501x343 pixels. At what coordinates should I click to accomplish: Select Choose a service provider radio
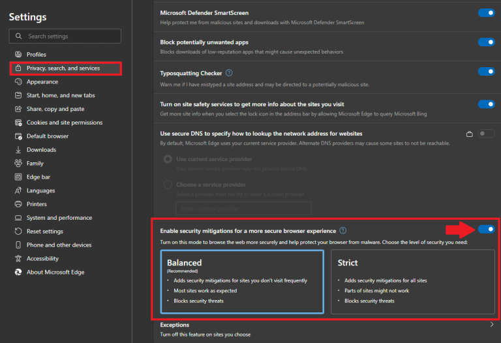[x=168, y=185]
